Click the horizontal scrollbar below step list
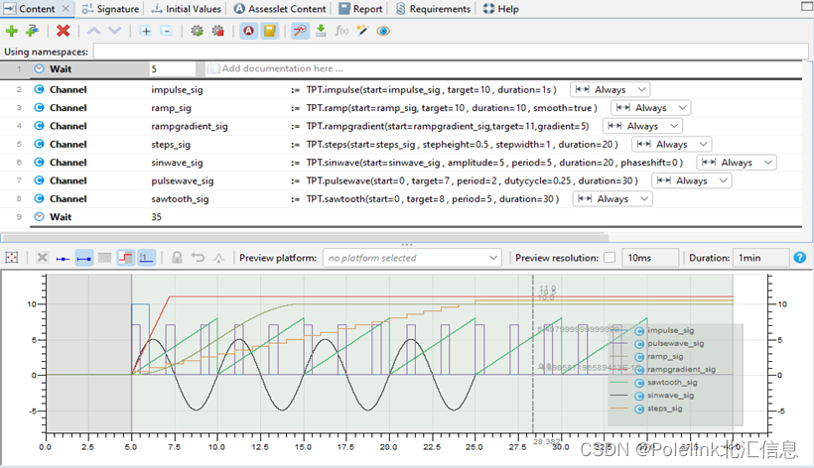This screenshot has height=468, width=814. coord(304,238)
